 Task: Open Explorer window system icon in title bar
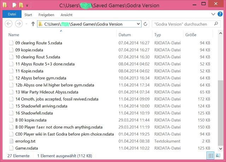5,5
